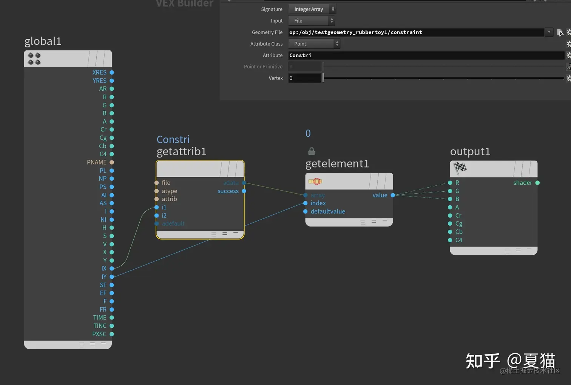
Task: Click the two-line detail button on global1 footer
Action: [x=93, y=344]
